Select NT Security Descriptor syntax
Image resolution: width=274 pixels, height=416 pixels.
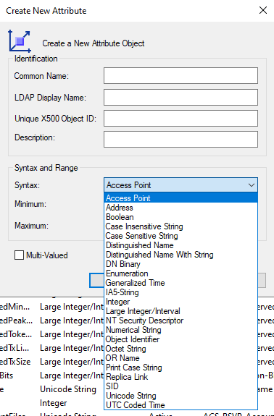[180, 321]
